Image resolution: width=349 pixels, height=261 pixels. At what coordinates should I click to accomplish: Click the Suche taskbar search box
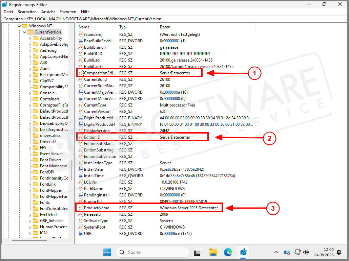[153, 252]
